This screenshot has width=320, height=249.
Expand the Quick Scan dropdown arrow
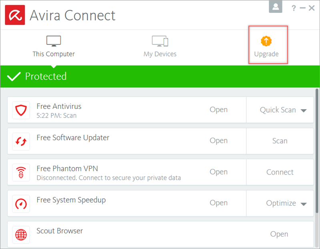coord(304,110)
